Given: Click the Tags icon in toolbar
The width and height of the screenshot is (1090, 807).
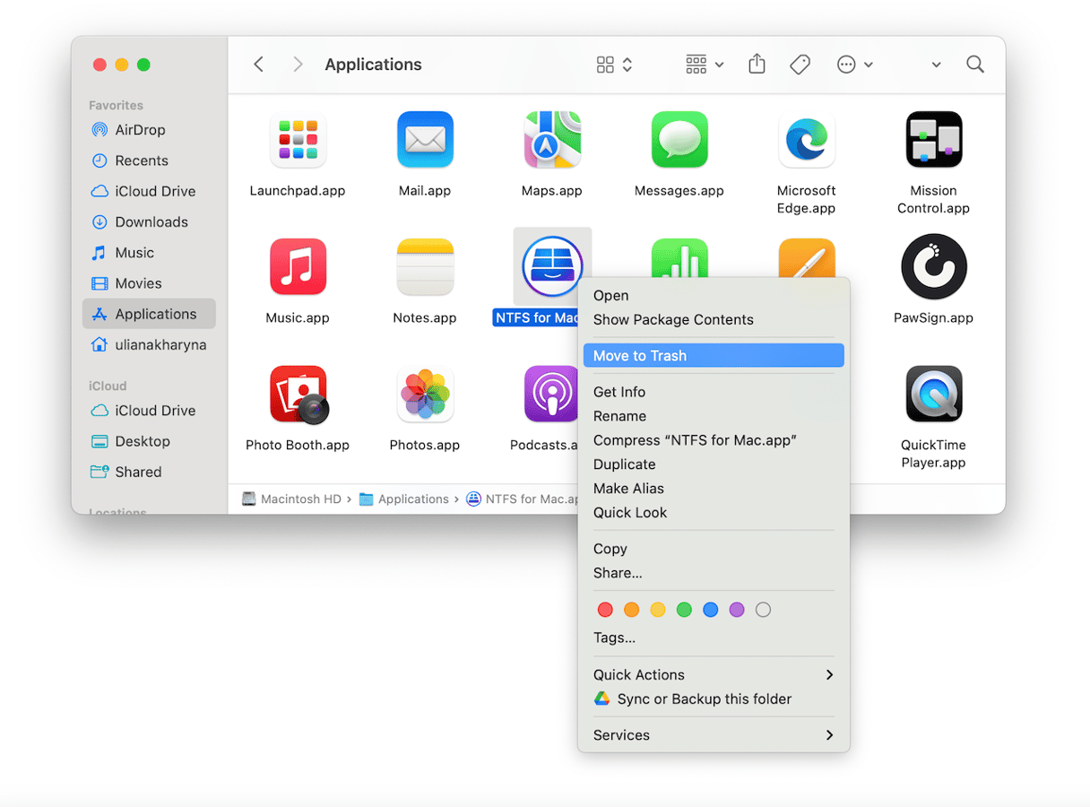Looking at the screenshot, I should click(x=800, y=65).
